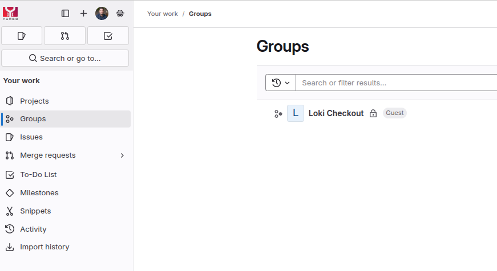Toggle the sidebar collapse icon
This screenshot has width=497, height=271.
[x=66, y=13]
